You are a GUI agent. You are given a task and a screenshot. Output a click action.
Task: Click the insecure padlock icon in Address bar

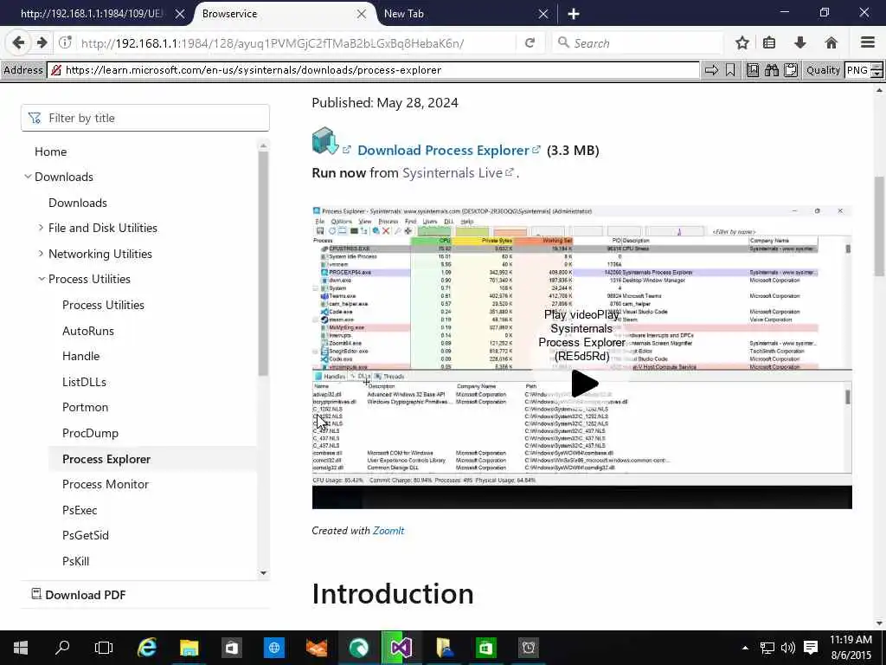[56, 70]
